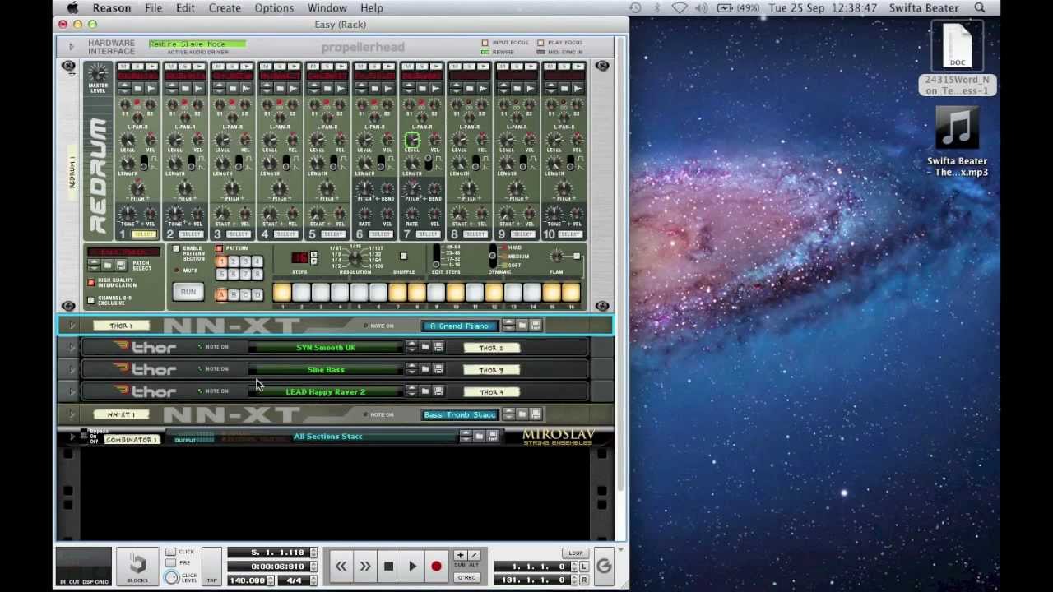Browse Redrum kit patch folder icon
The image size is (1053, 592).
point(108,266)
